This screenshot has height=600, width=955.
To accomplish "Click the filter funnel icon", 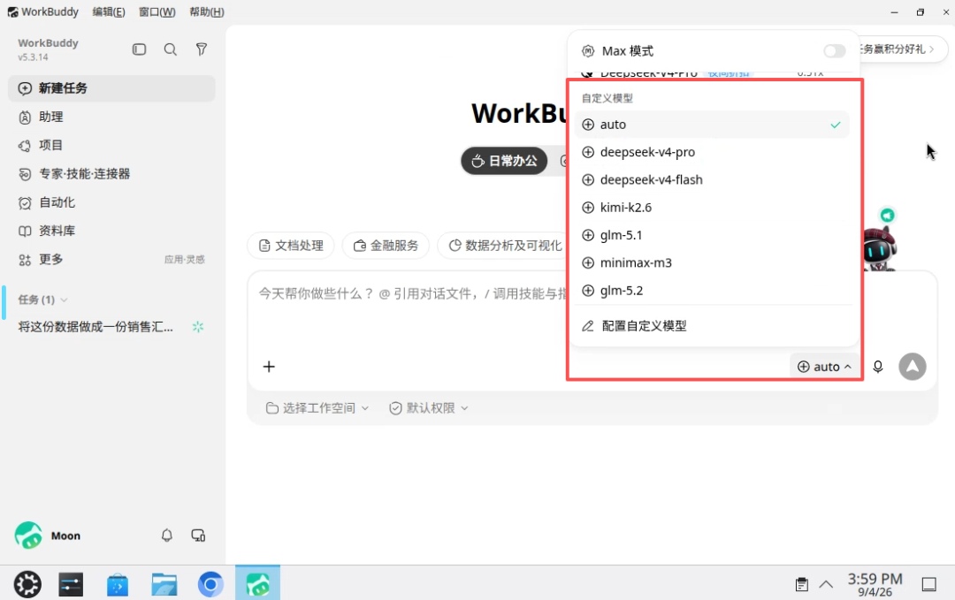I will coord(202,49).
